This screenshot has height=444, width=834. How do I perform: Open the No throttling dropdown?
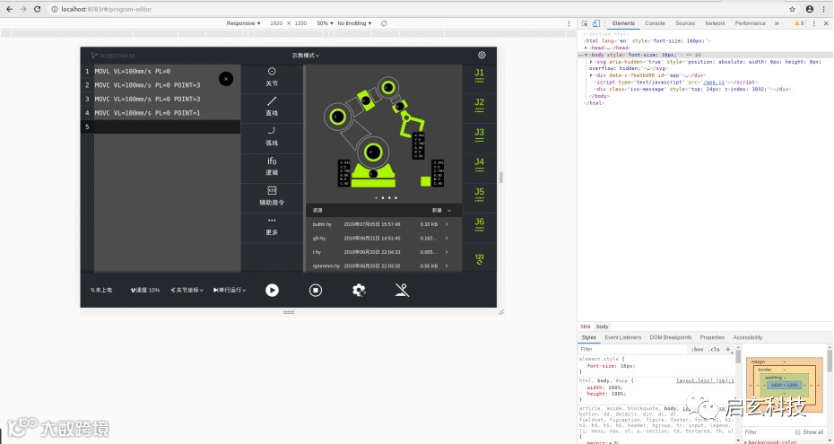coord(354,23)
